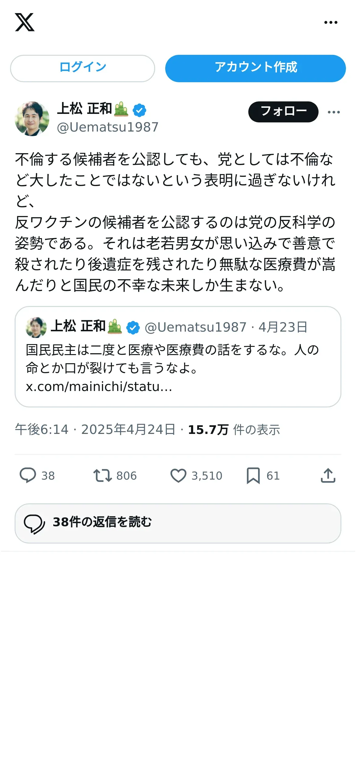Click the X logo icon
The image size is (356, 771).
25,22
